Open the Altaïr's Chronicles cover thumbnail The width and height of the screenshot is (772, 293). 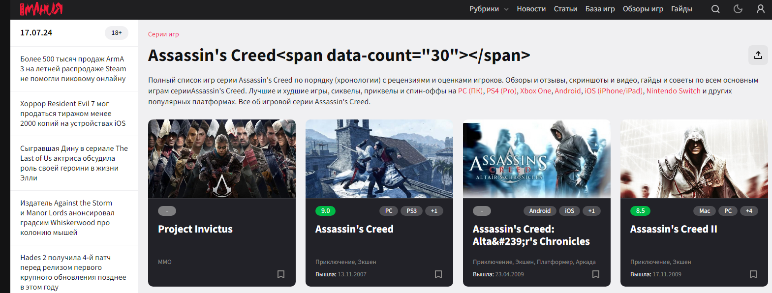coord(537,159)
